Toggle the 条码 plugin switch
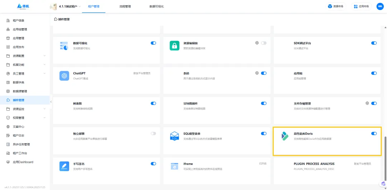Screen dimensions: 387x190 [264, 73]
